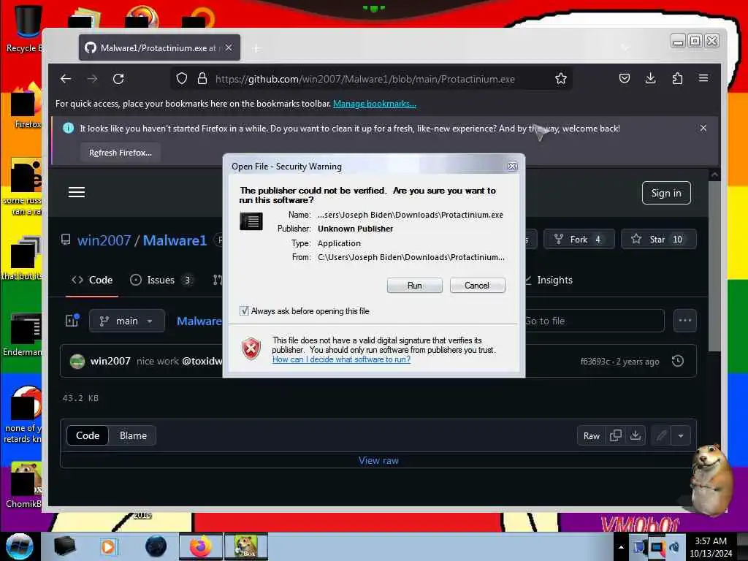The height and width of the screenshot is (561, 748).
Task: Click the win2007 avatar in commit row
Action: 77,361
